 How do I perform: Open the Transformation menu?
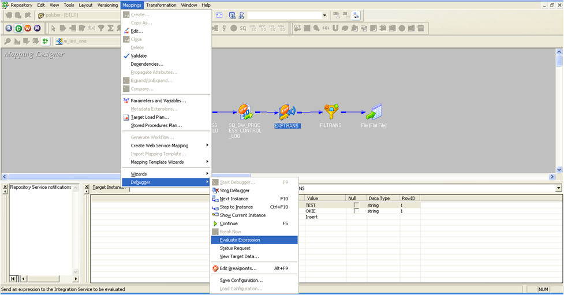tap(161, 5)
